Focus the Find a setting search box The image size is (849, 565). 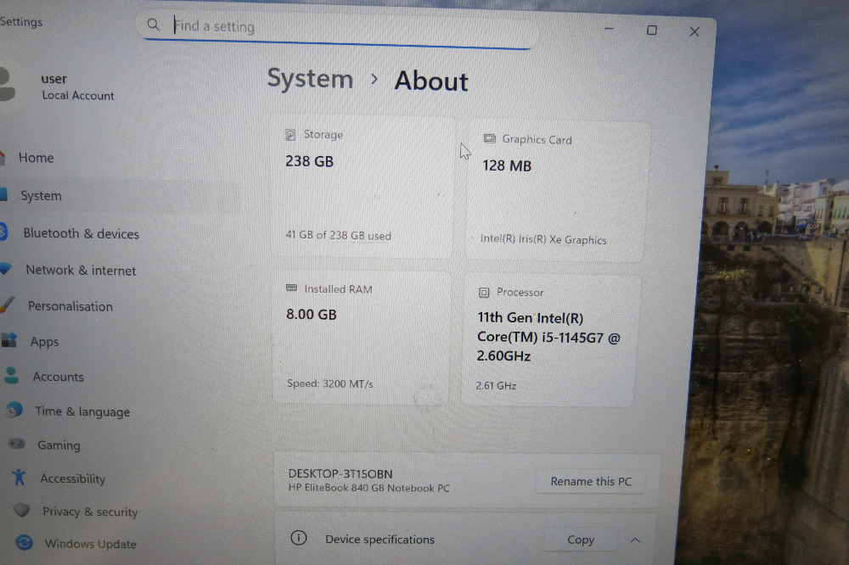pos(337,28)
